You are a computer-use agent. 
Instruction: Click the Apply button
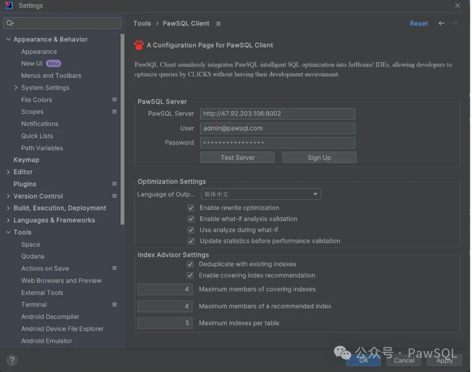444,360
